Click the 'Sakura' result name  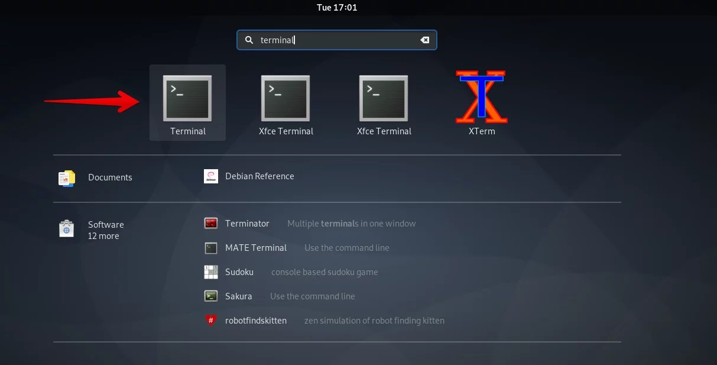239,296
